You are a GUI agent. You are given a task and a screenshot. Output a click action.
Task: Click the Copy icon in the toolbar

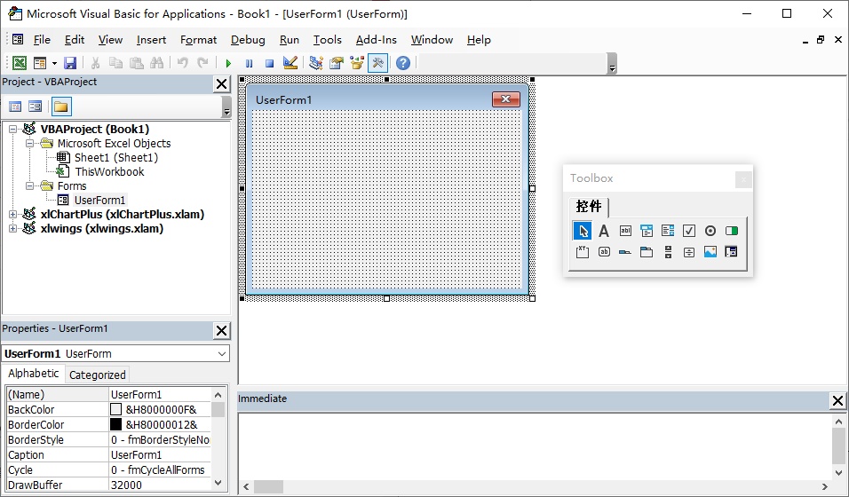click(115, 63)
